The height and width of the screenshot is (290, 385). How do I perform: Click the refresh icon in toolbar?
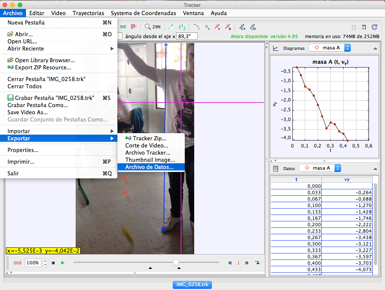374,27
